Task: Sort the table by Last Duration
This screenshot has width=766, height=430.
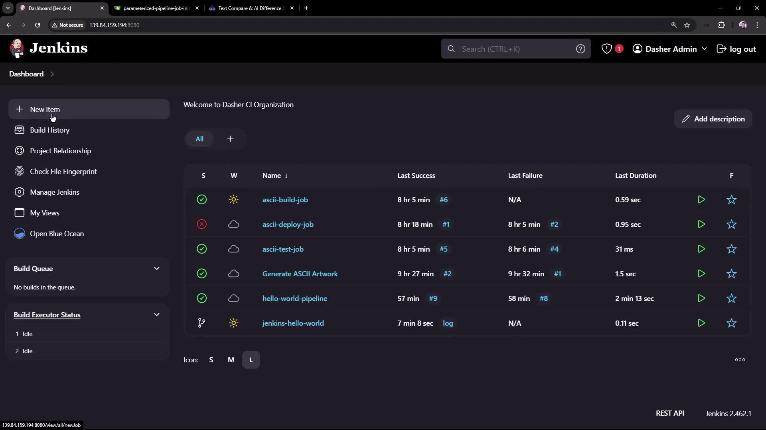Action: (635, 176)
